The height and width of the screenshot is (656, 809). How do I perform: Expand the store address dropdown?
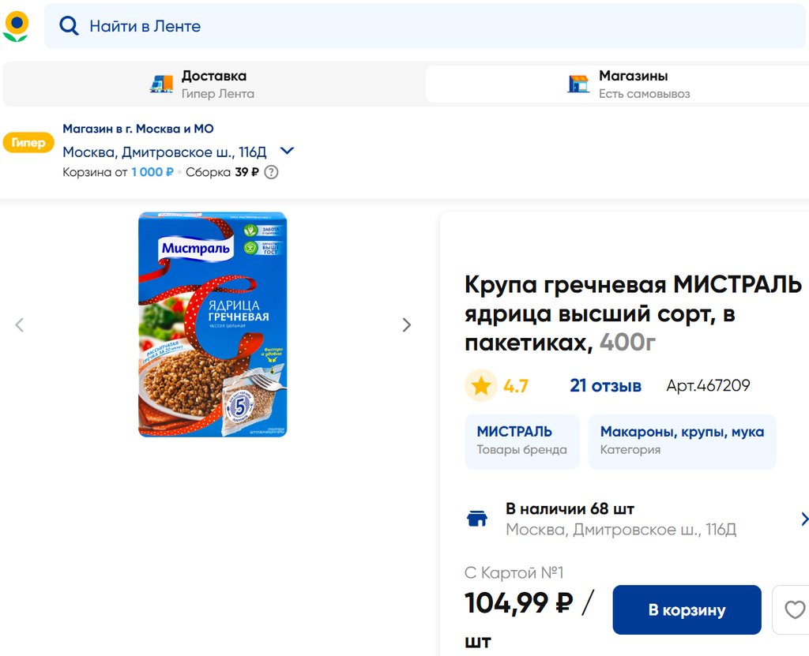click(287, 151)
